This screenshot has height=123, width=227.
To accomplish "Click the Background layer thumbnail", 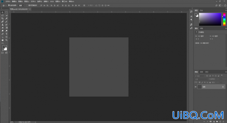I will click(x=200, y=87).
